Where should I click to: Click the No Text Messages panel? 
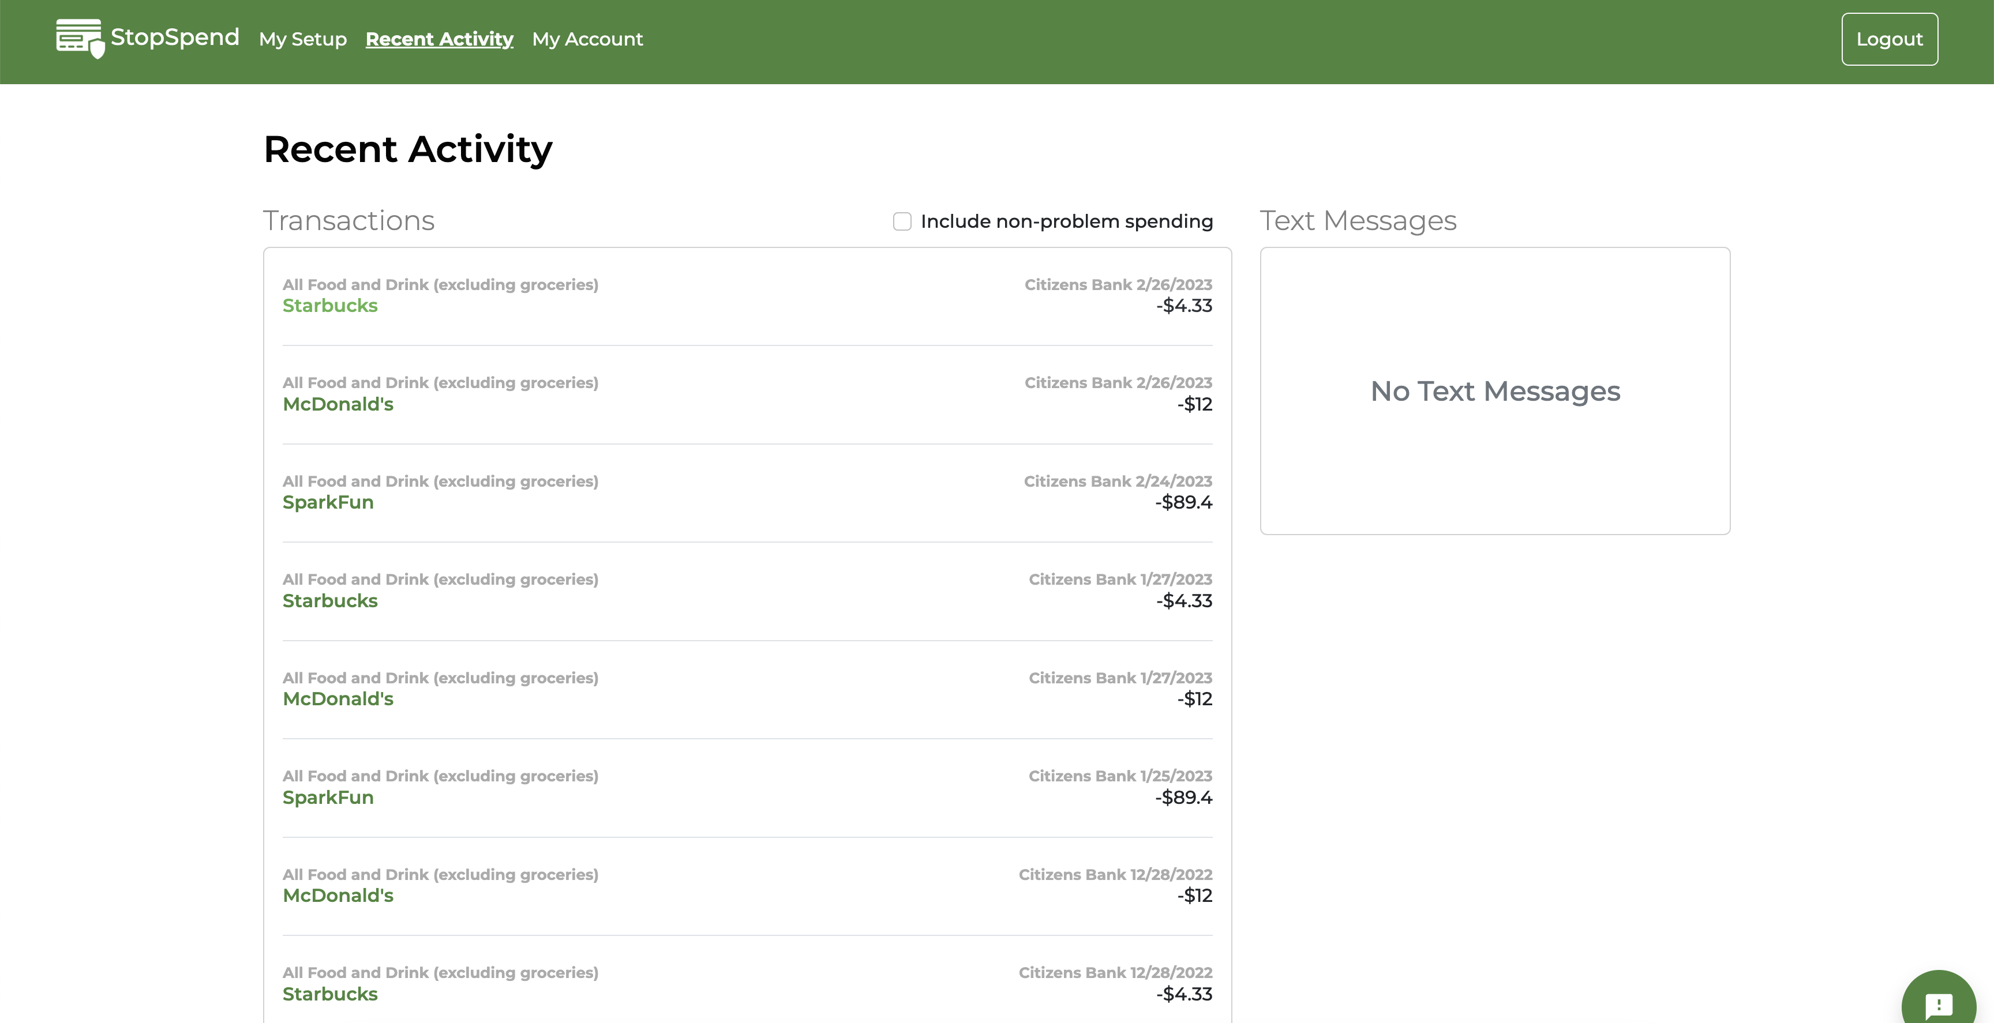1495,391
